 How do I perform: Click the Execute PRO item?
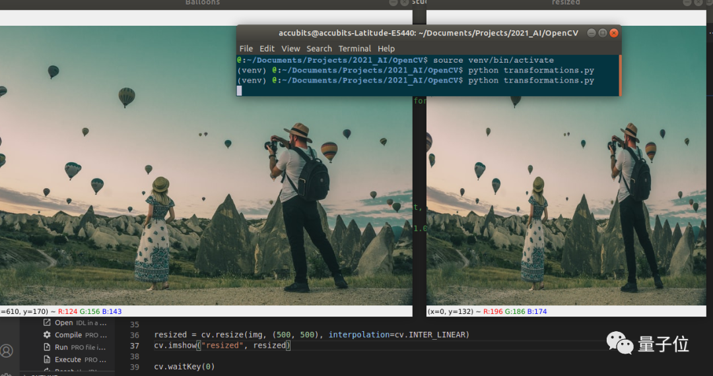[x=75, y=360]
